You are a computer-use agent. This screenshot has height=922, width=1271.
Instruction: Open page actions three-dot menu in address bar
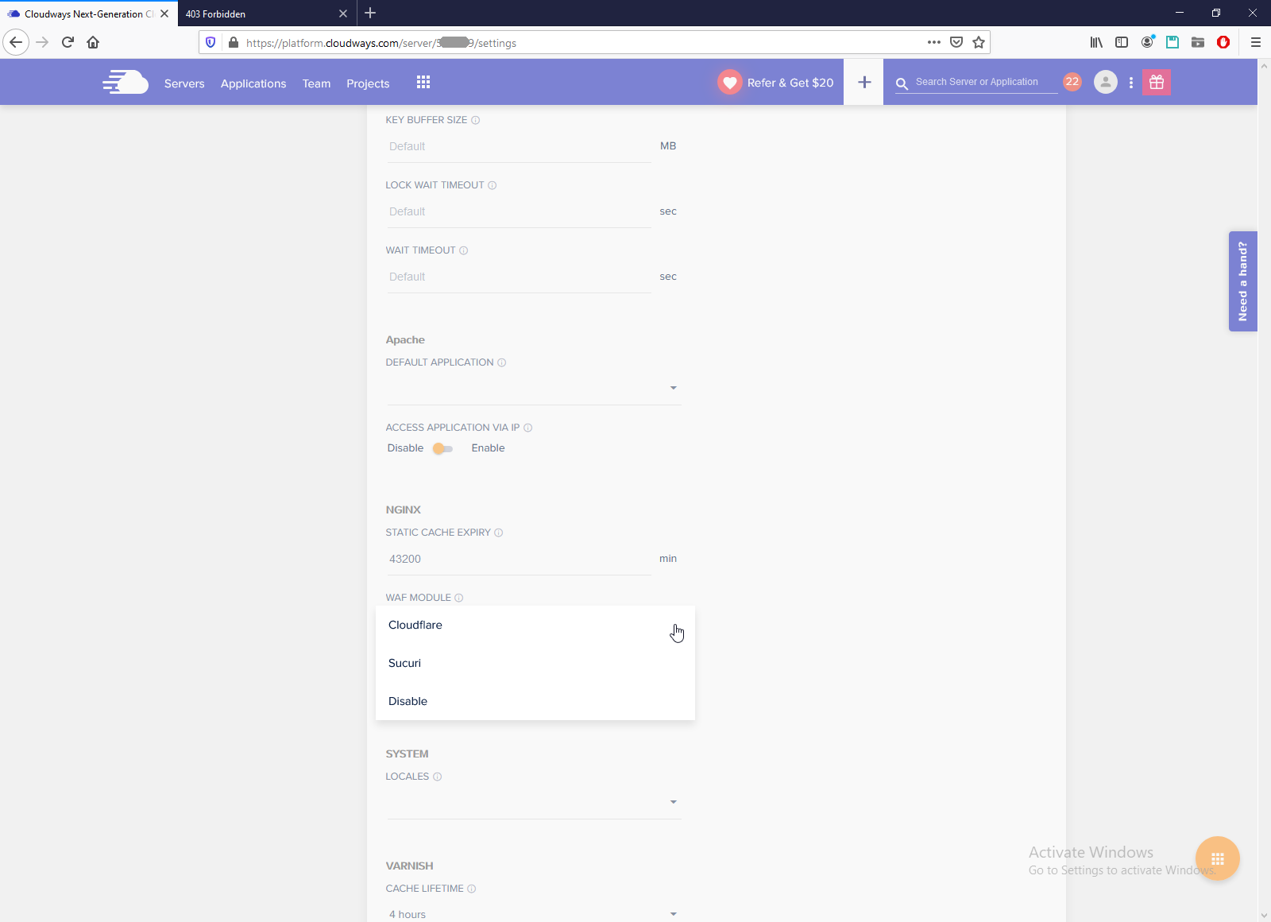pyautogui.click(x=934, y=42)
